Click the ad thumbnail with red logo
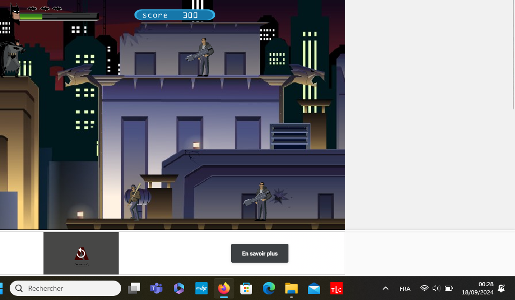Screen dimensions: 515x300 point(81,253)
